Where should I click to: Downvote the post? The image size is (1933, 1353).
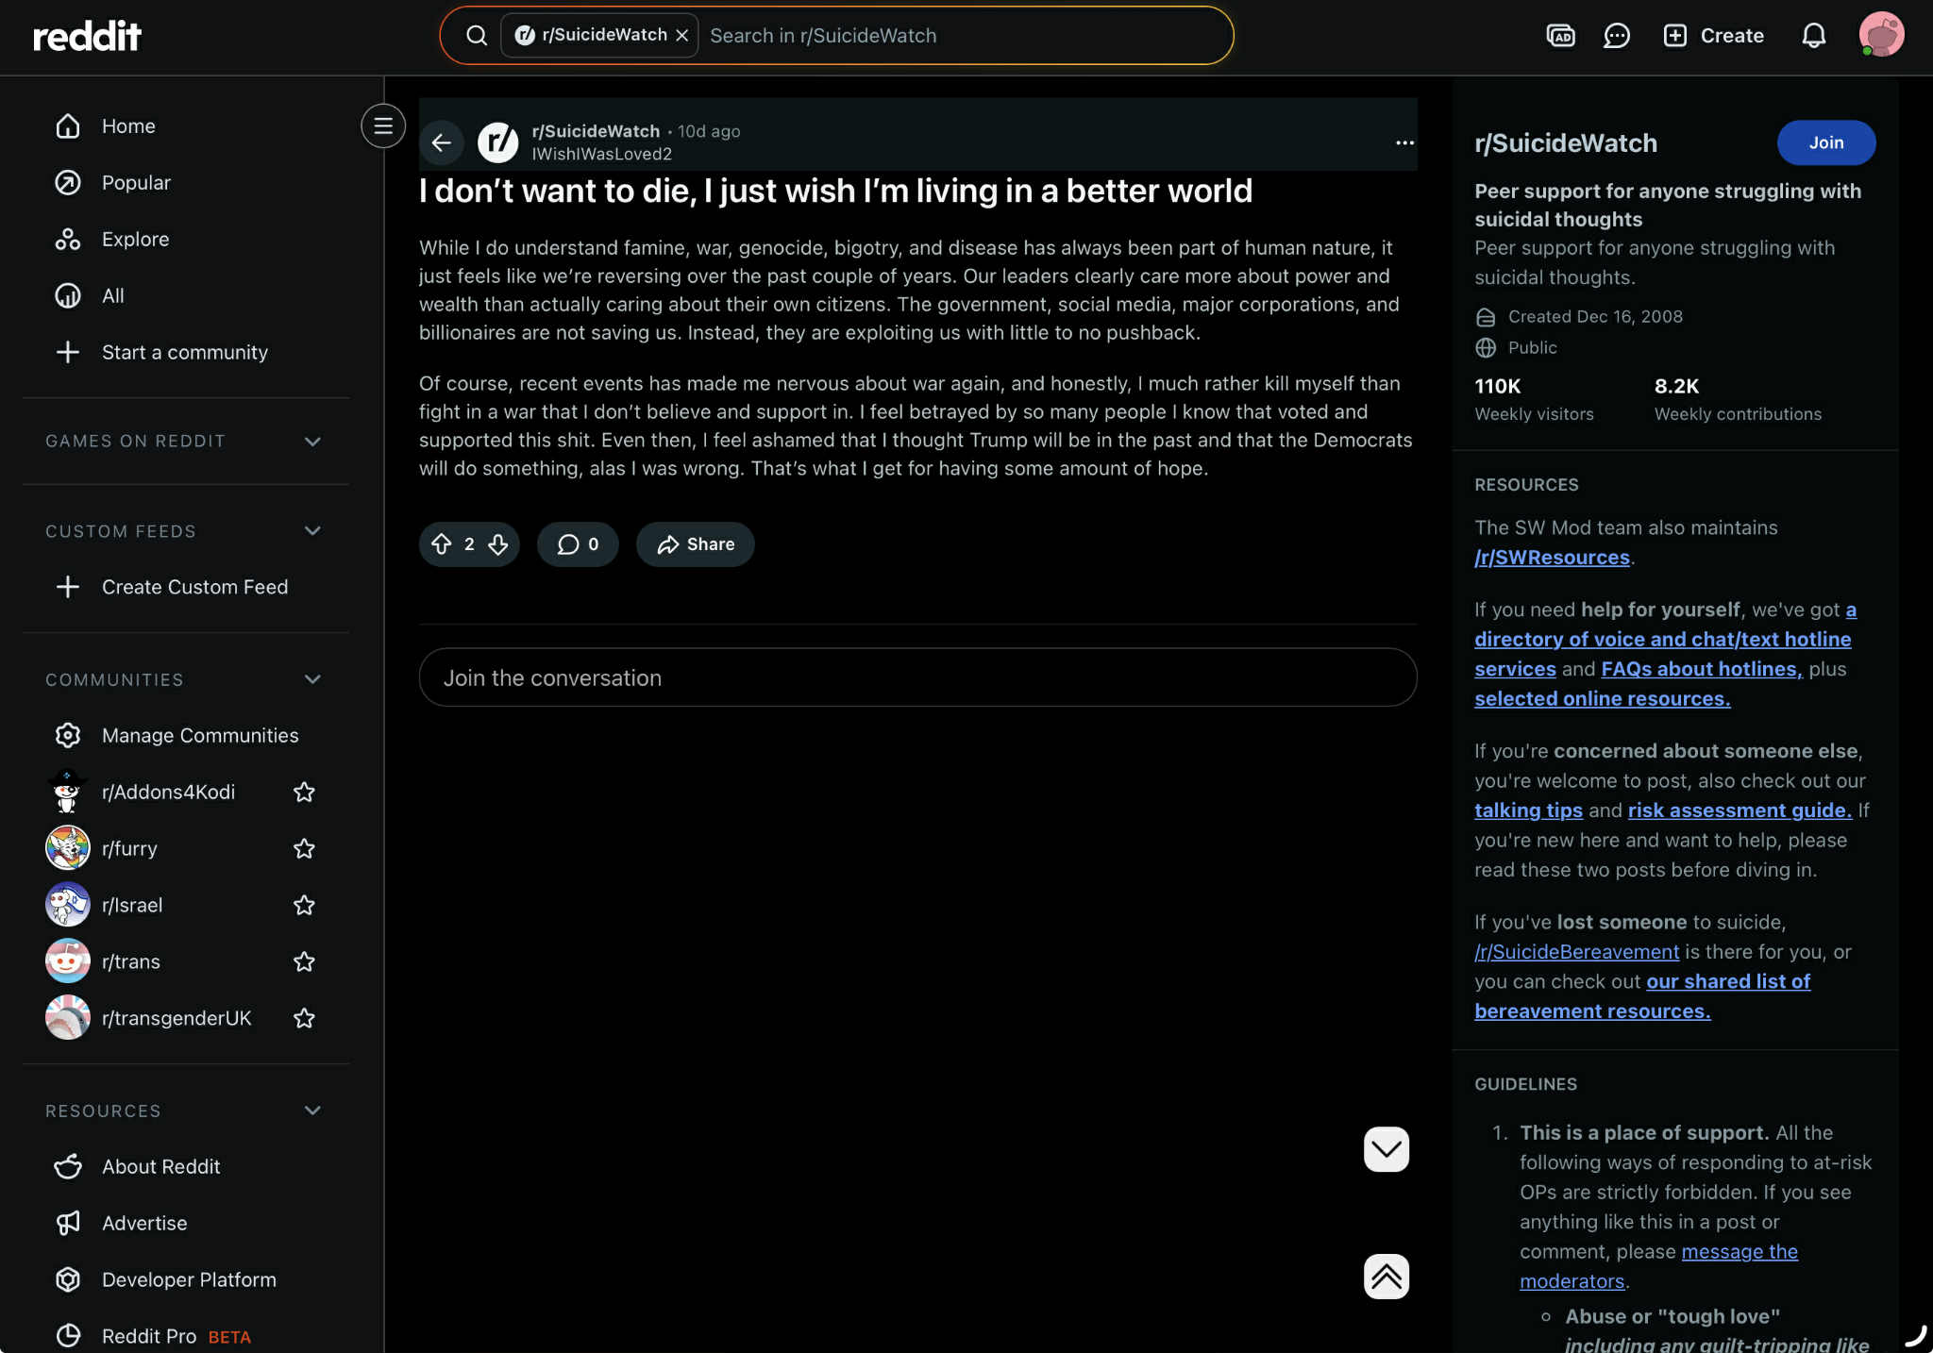point(498,544)
